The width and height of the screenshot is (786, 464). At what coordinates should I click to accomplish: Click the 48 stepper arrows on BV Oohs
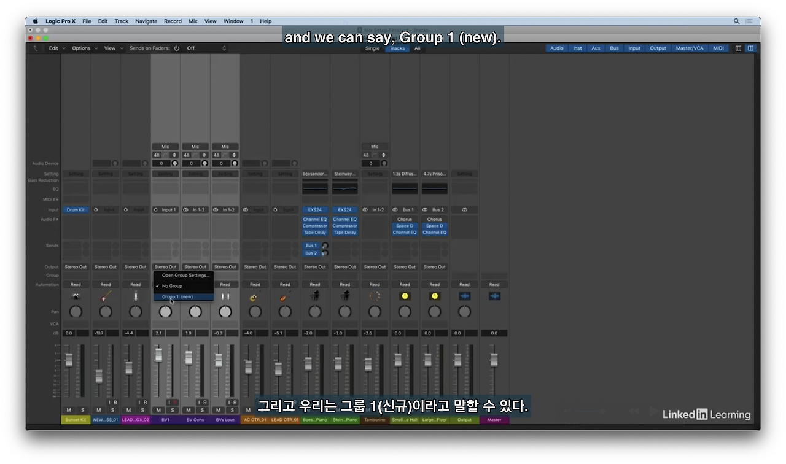(204, 155)
